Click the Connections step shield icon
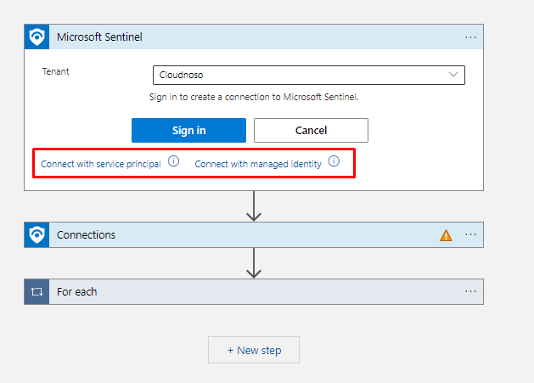This screenshot has width=534, height=383. 37,235
